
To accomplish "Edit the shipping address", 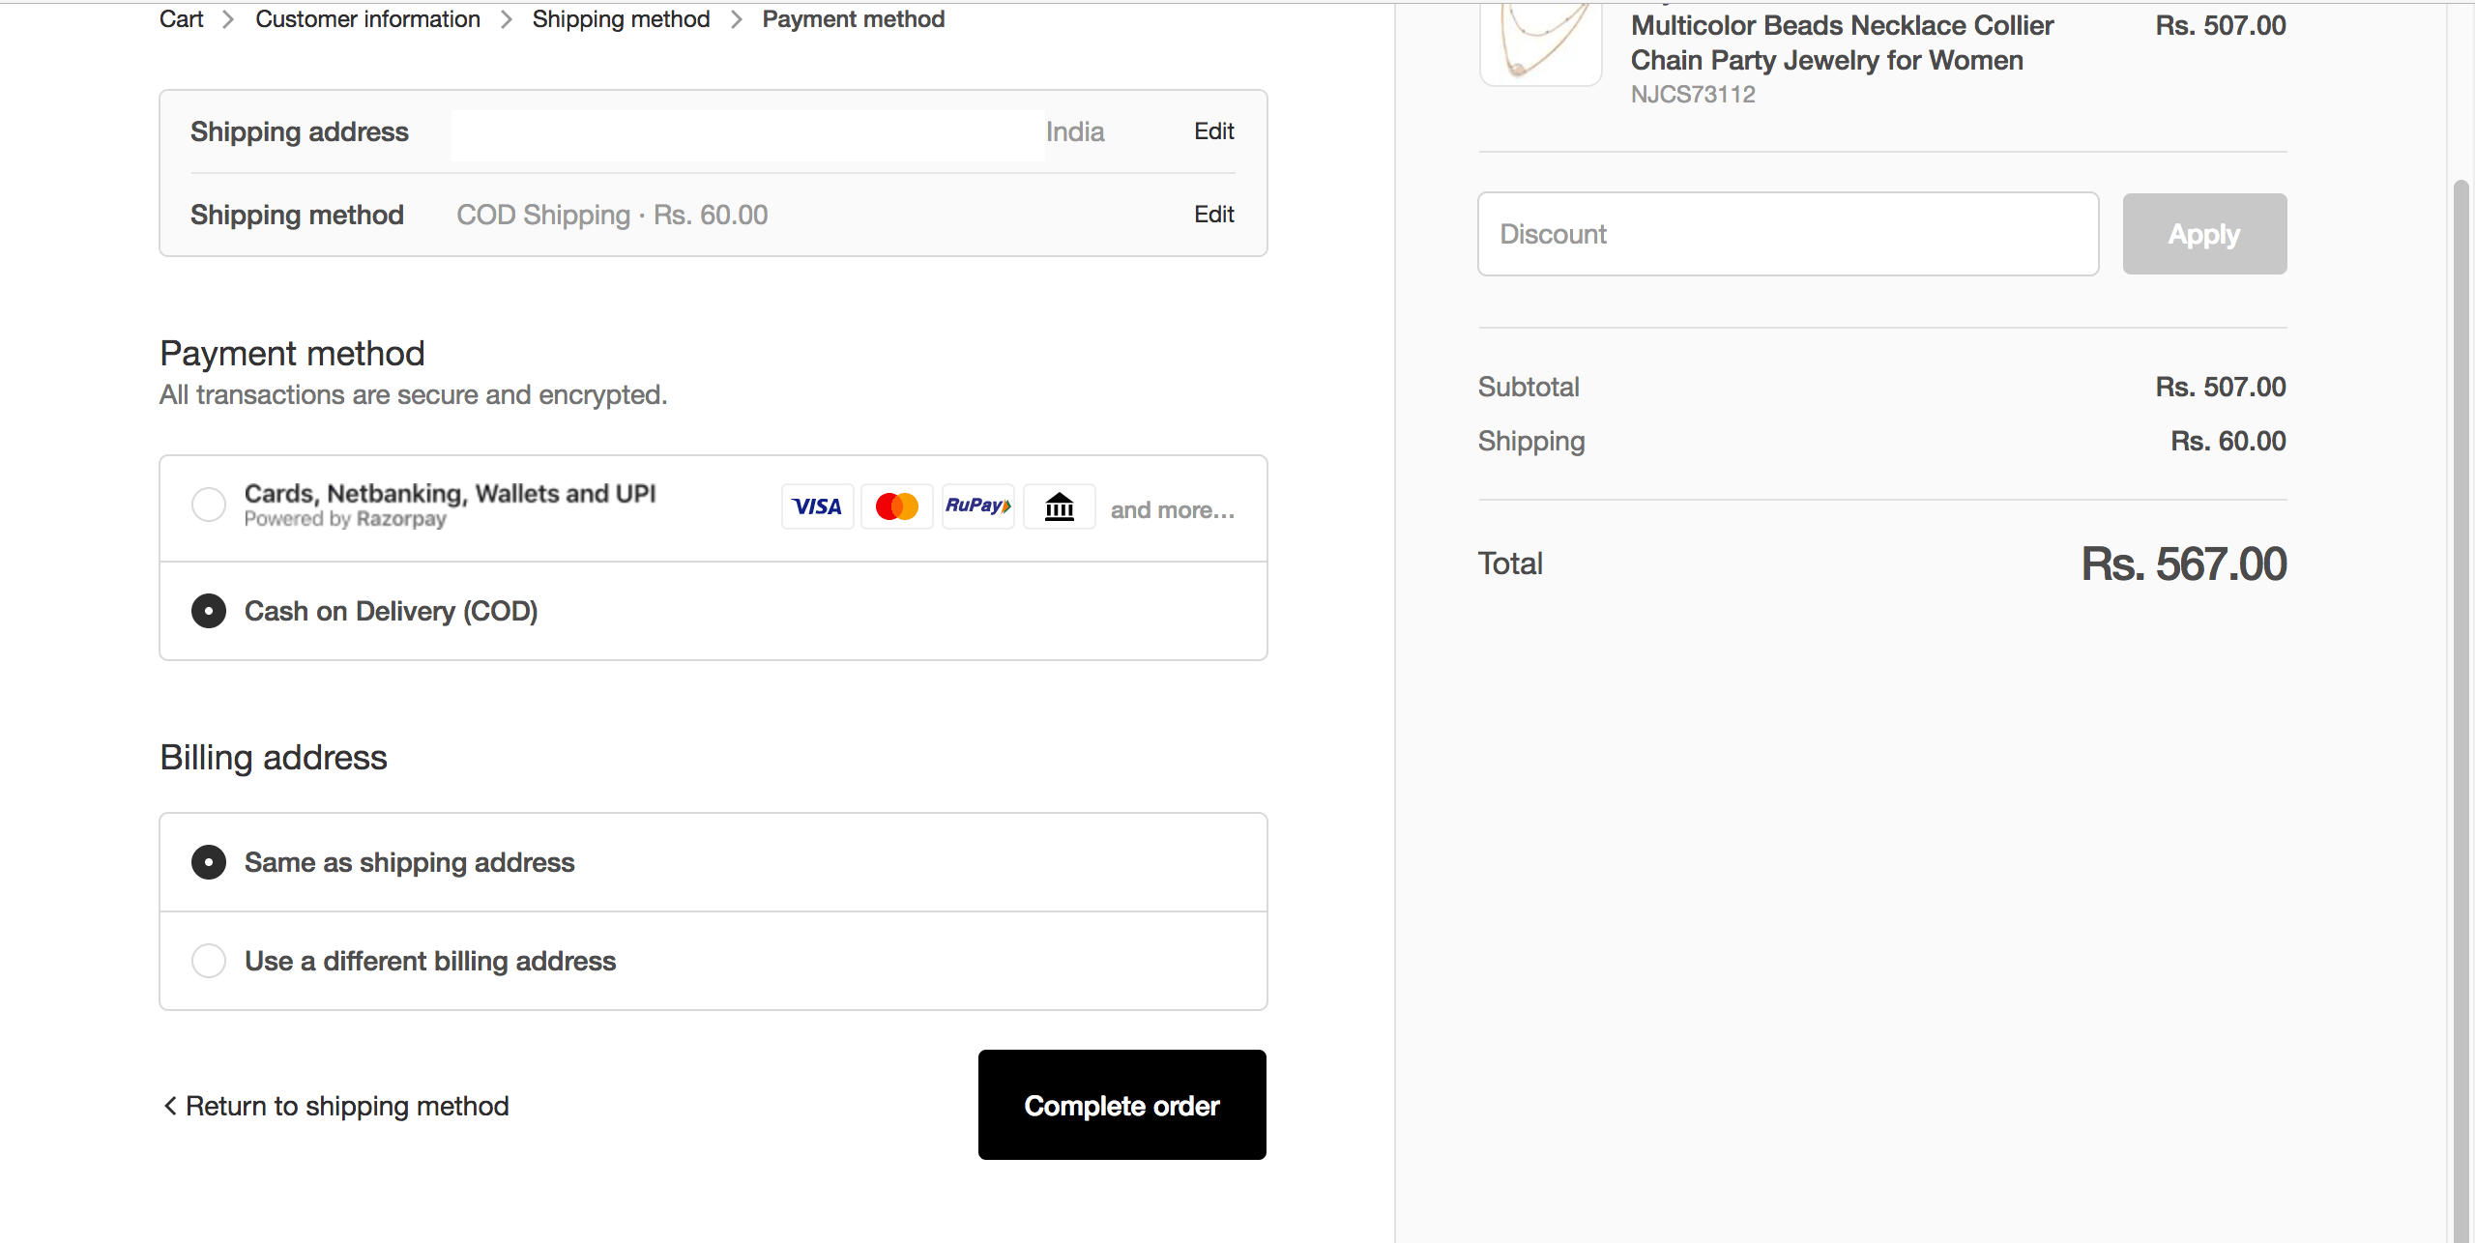I will [x=1213, y=130].
